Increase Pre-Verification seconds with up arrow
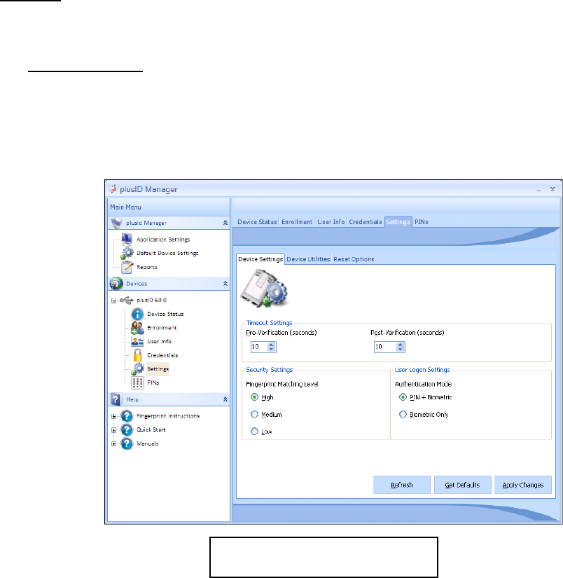Image resolution: width=563 pixels, height=578 pixels. coord(272,345)
